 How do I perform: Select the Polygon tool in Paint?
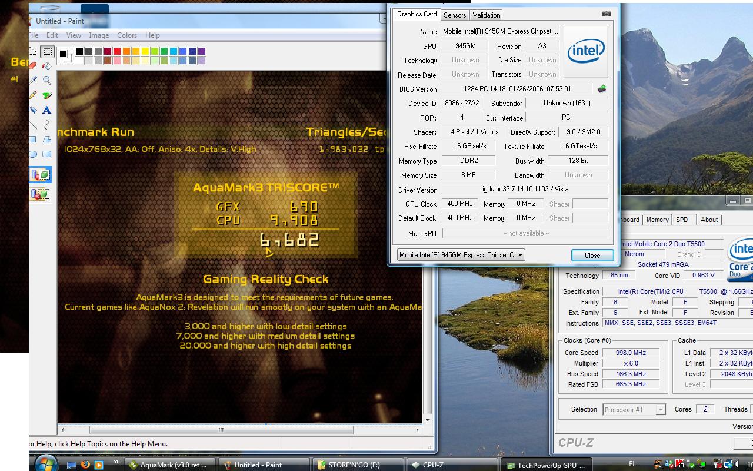coord(47,139)
